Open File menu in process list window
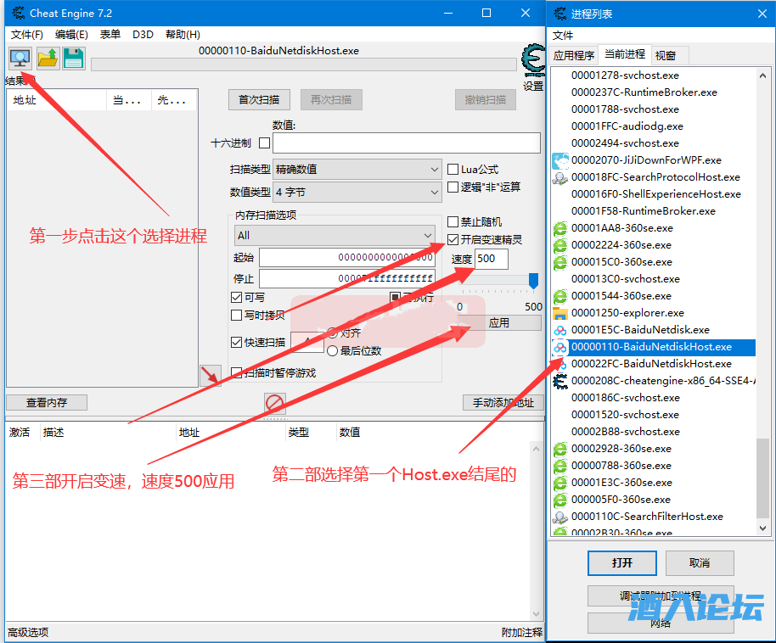776x643 pixels. 563,35
